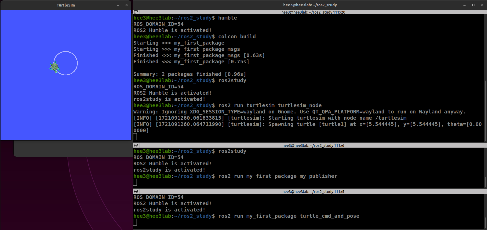Click 'Finished <<< my_first_package_msgs [0.63s]' line

point(199,55)
